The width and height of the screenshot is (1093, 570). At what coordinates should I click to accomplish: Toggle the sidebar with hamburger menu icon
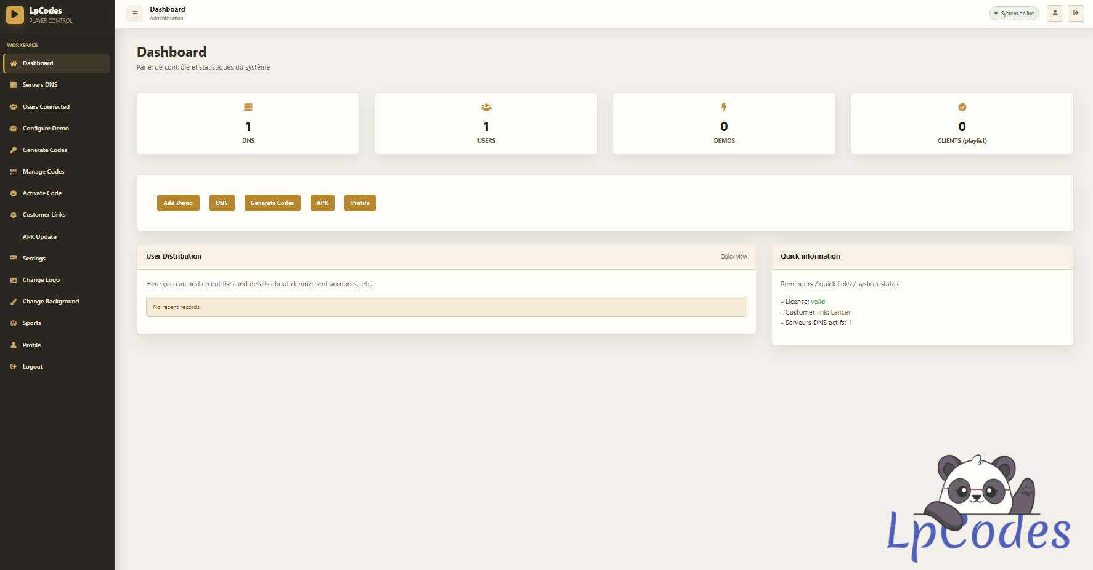135,14
